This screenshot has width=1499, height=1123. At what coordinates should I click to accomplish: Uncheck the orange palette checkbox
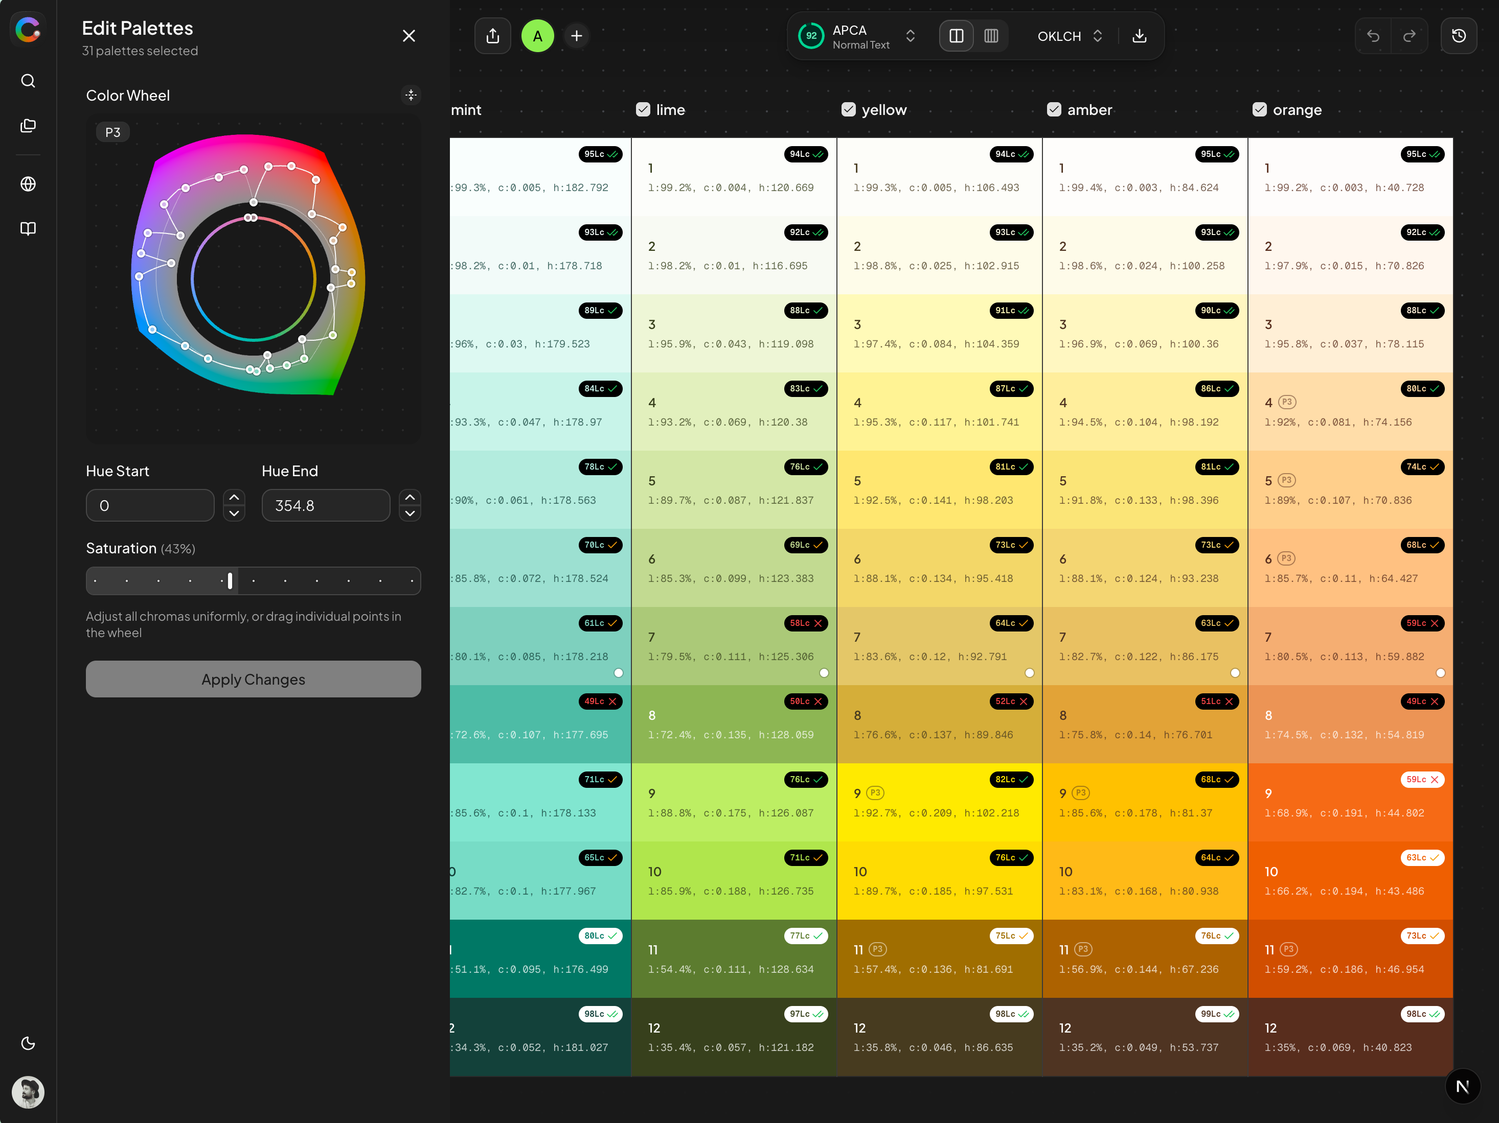point(1259,109)
